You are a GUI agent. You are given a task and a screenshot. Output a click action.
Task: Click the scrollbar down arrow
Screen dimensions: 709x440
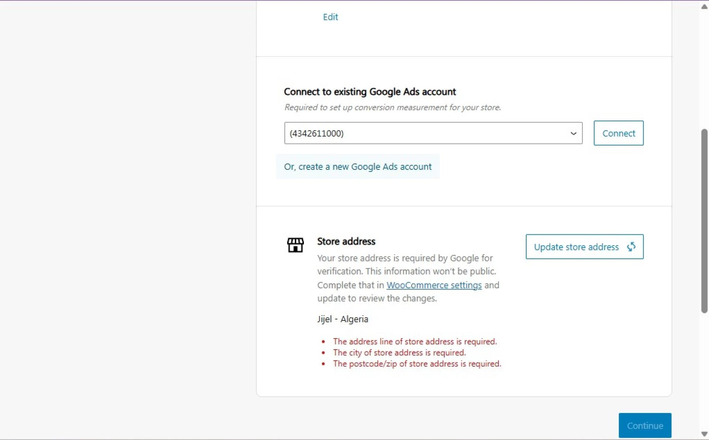click(704, 434)
